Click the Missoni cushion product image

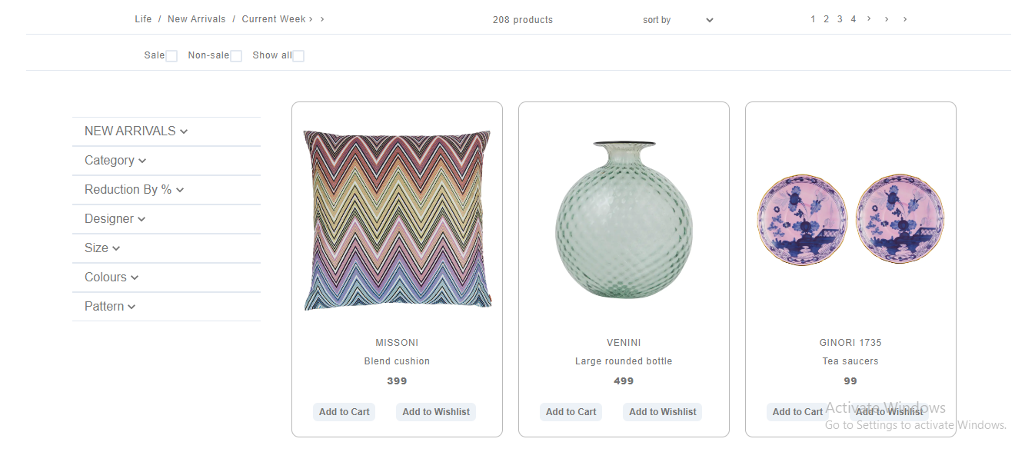(397, 219)
